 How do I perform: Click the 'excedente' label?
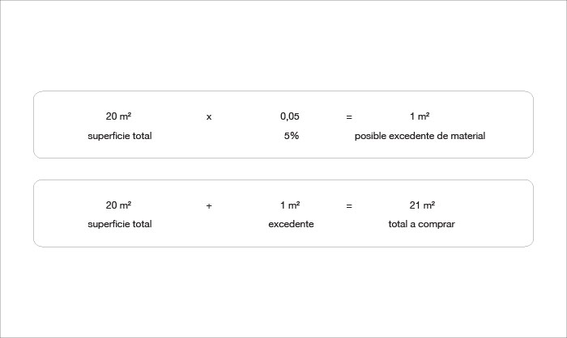(291, 224)
